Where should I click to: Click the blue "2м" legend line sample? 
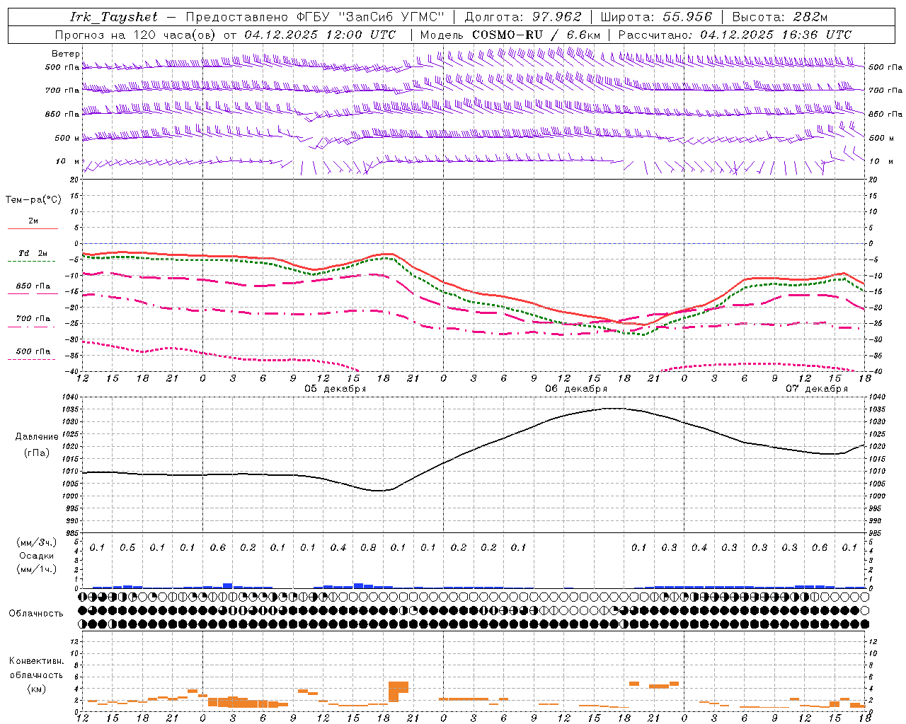tap(33, 228)
